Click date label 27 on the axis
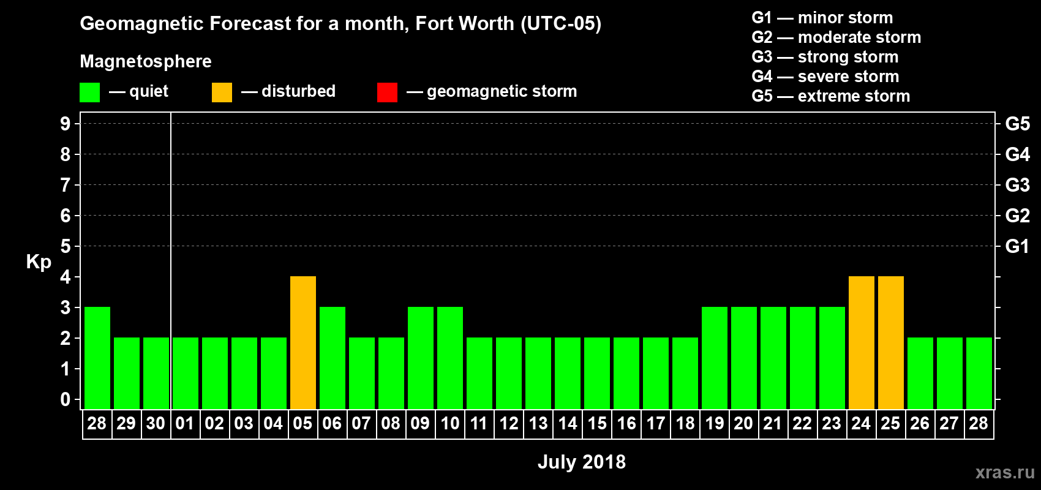 tap(949, 424)
